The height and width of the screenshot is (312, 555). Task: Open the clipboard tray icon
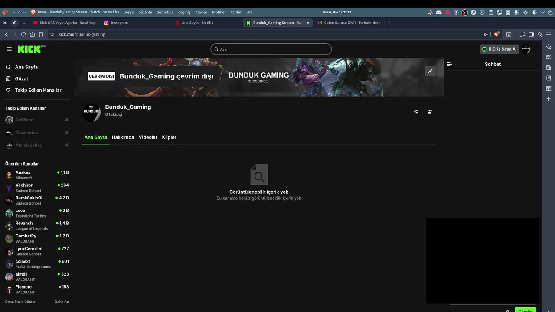[491, 13]
